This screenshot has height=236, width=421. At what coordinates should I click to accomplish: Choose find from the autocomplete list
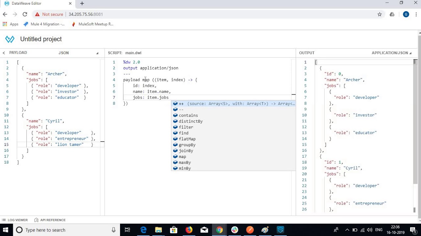234,133
